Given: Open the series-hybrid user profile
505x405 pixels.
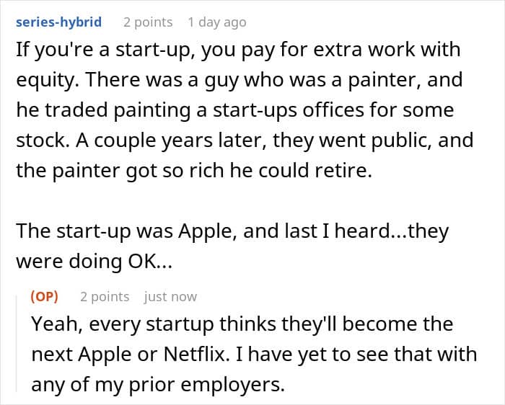Looking at the screenshot, I should [58, 22].
